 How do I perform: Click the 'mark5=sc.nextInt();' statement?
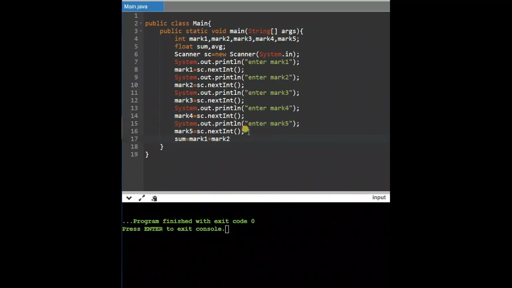[x=209, y=131]
